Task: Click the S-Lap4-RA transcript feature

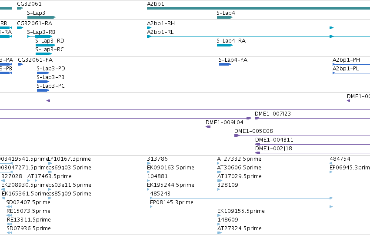Action: [x=225, y=45]
